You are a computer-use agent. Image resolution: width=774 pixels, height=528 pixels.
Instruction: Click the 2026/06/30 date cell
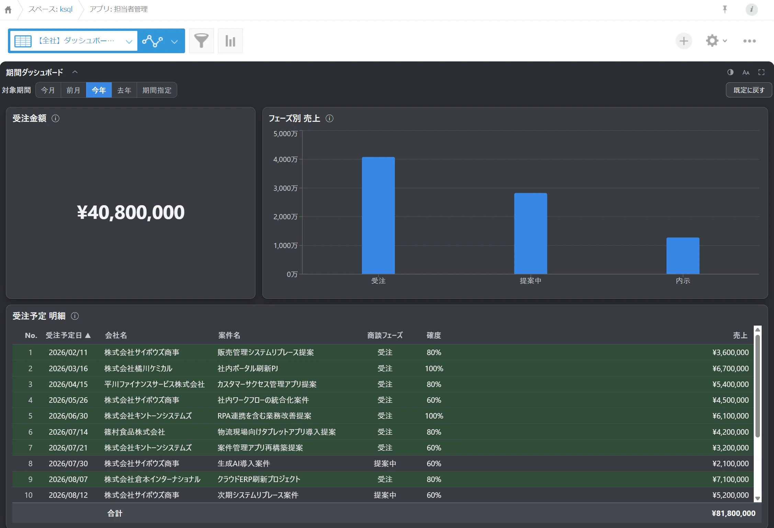pyautogui.click(x=68, y=416)
